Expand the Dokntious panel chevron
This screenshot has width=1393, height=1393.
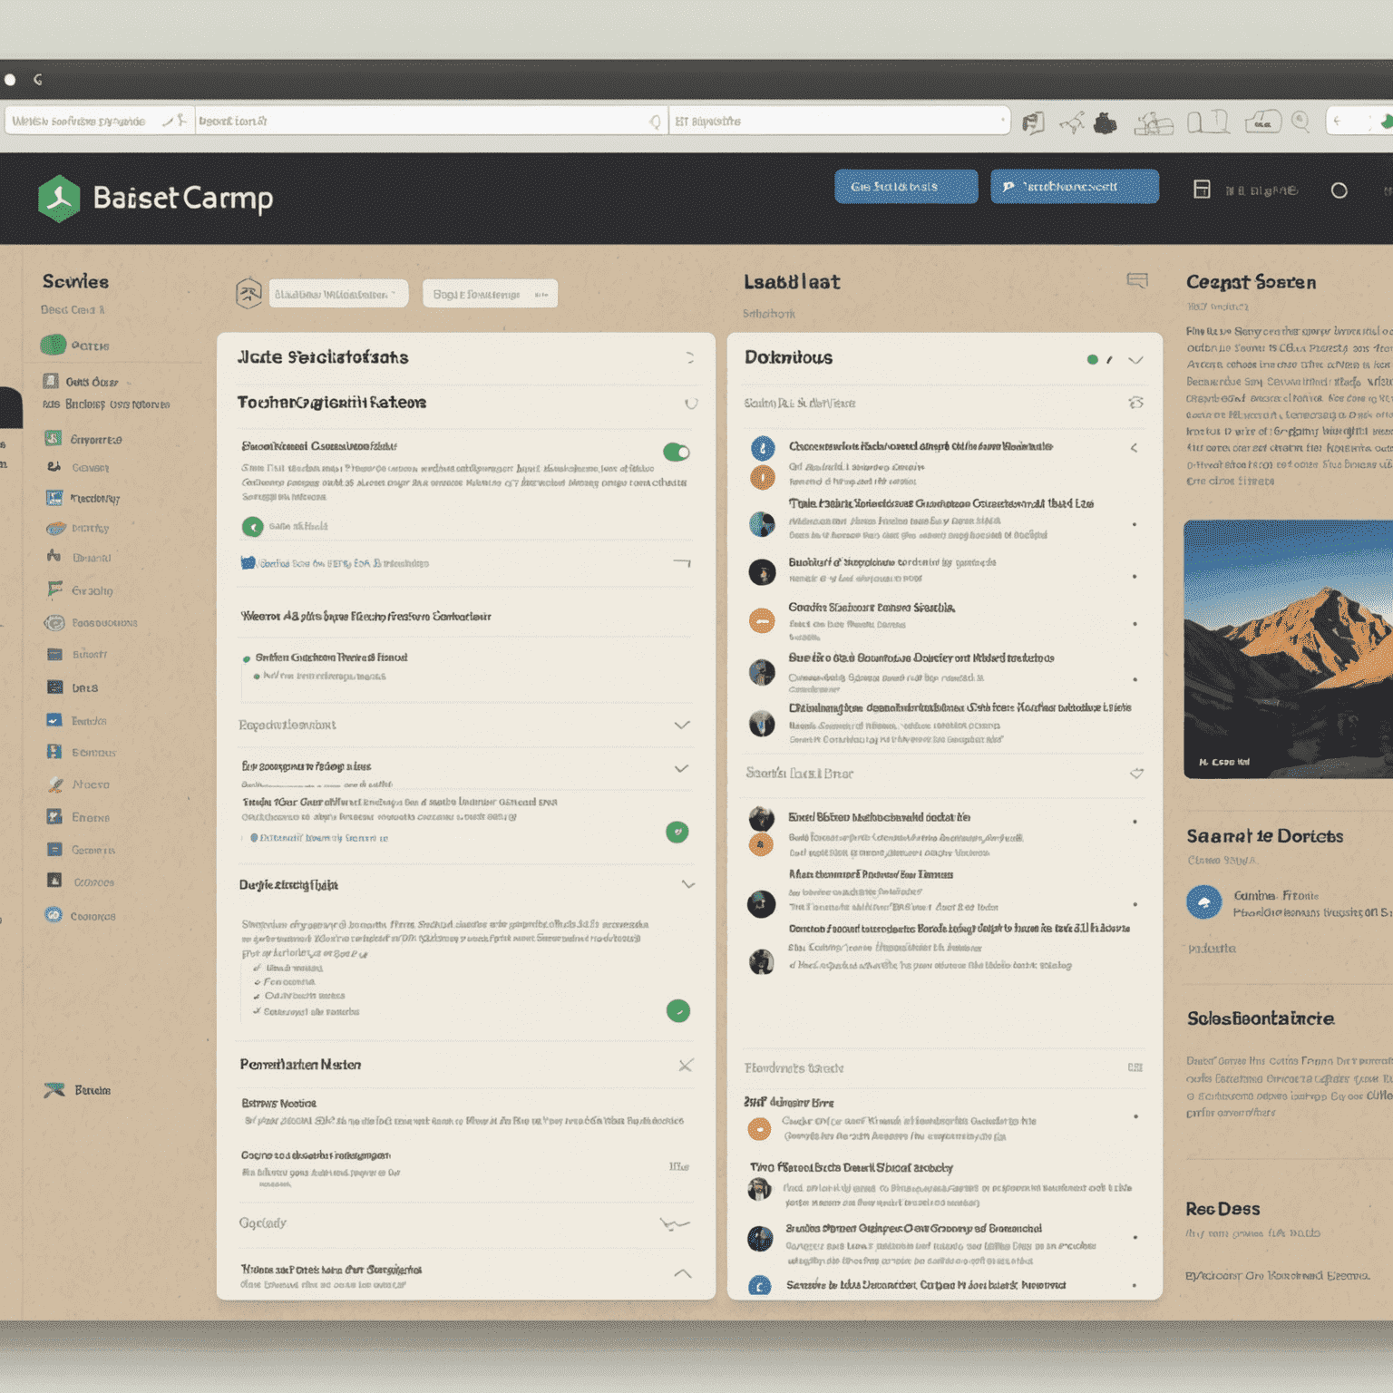pos(1135,360)
